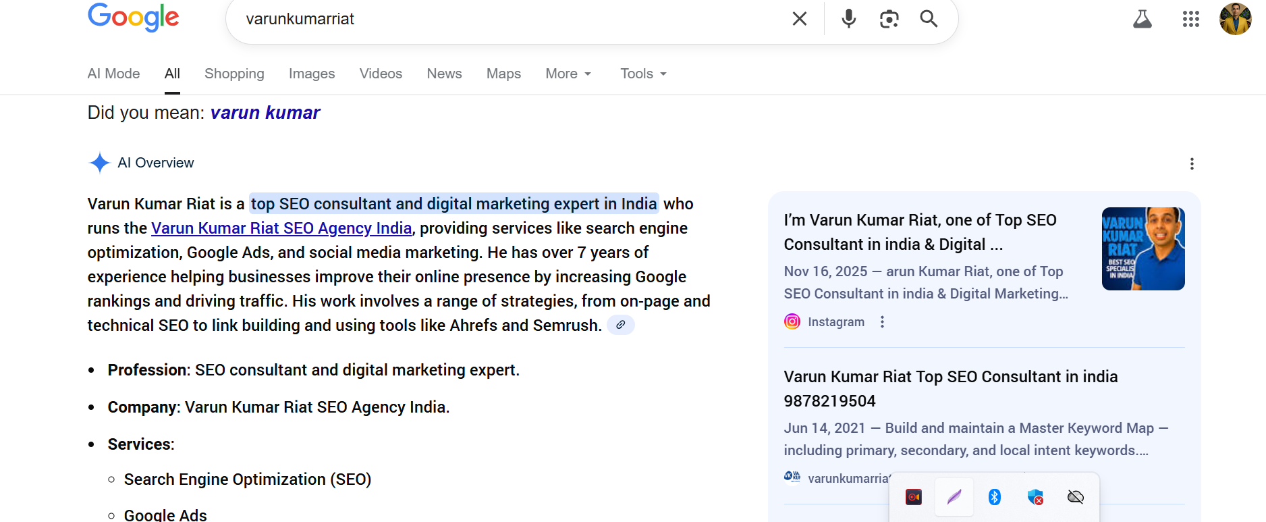Viewport: 1266px width, 522px height.
Task: Open Google account profile picture
Action: click(x=1236, y=19)
